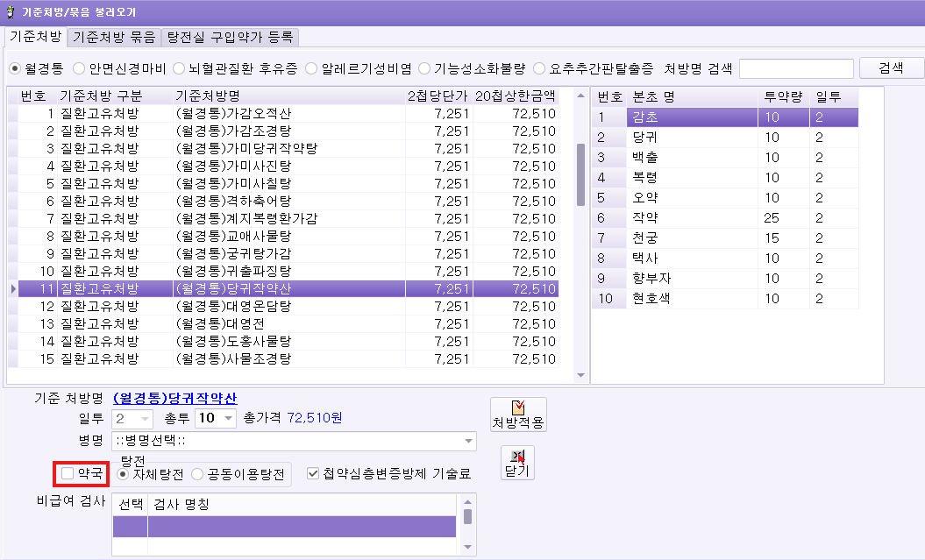This screenshot has height=560, width=925.
Task: Select the (월경통)가미사진탕 row
Action: (x=288, y=167)
